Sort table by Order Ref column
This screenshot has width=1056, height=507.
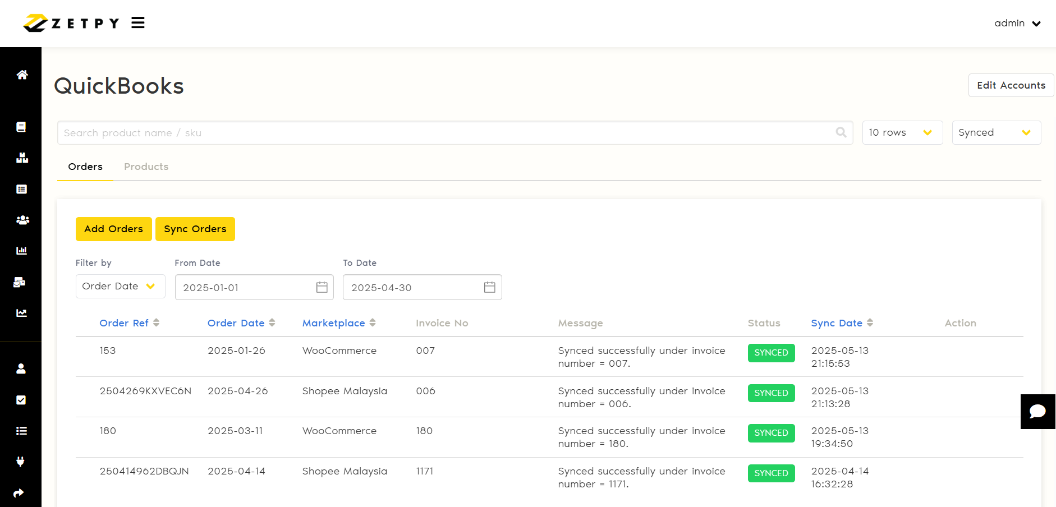click(129, 323)
